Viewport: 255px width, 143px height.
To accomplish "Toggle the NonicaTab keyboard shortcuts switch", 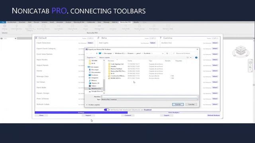I will (x=106, y=110).
